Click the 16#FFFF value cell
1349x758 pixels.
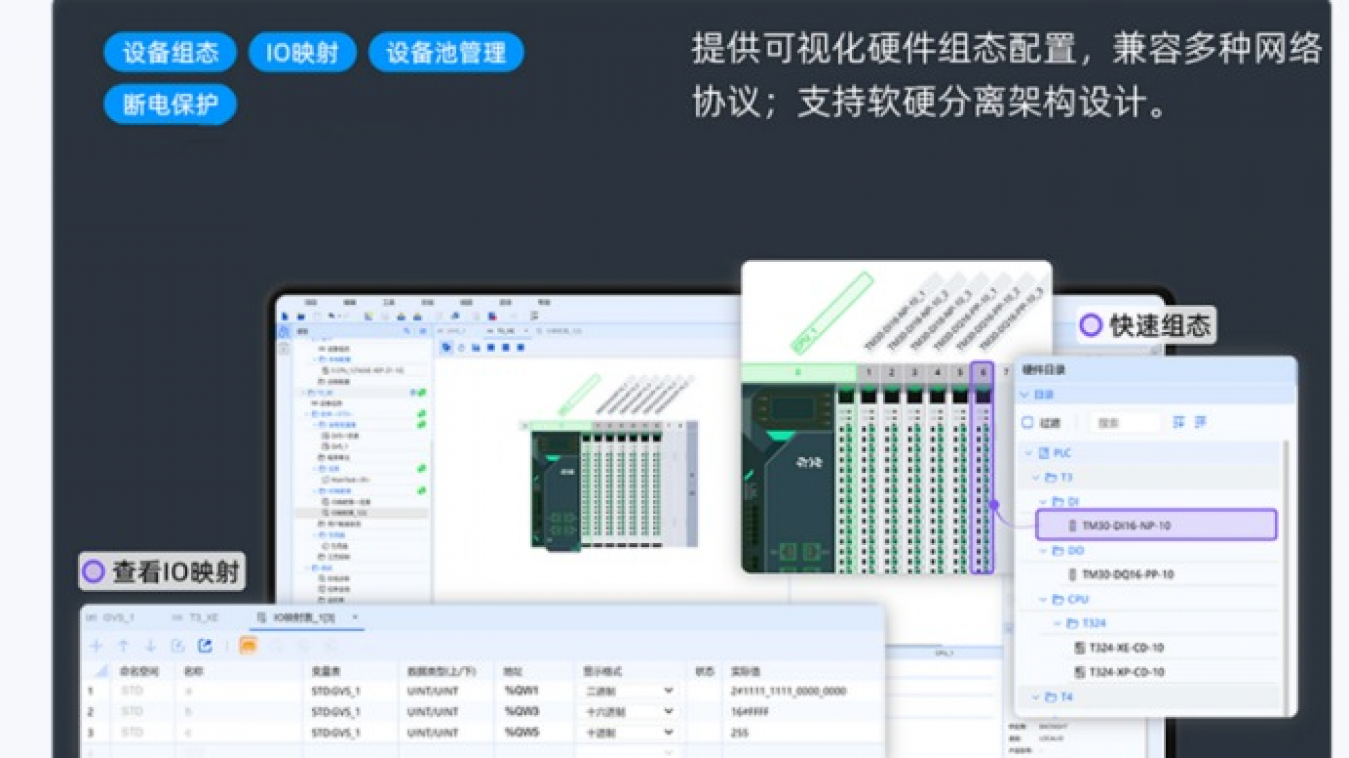coord(749,712)
